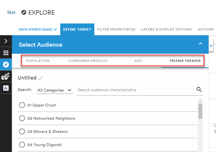Image resolution: width=216 pixels, height=152 pixels.
Task: Click the audience list scrollbar thumb
Action: click(x=200, y=111)
